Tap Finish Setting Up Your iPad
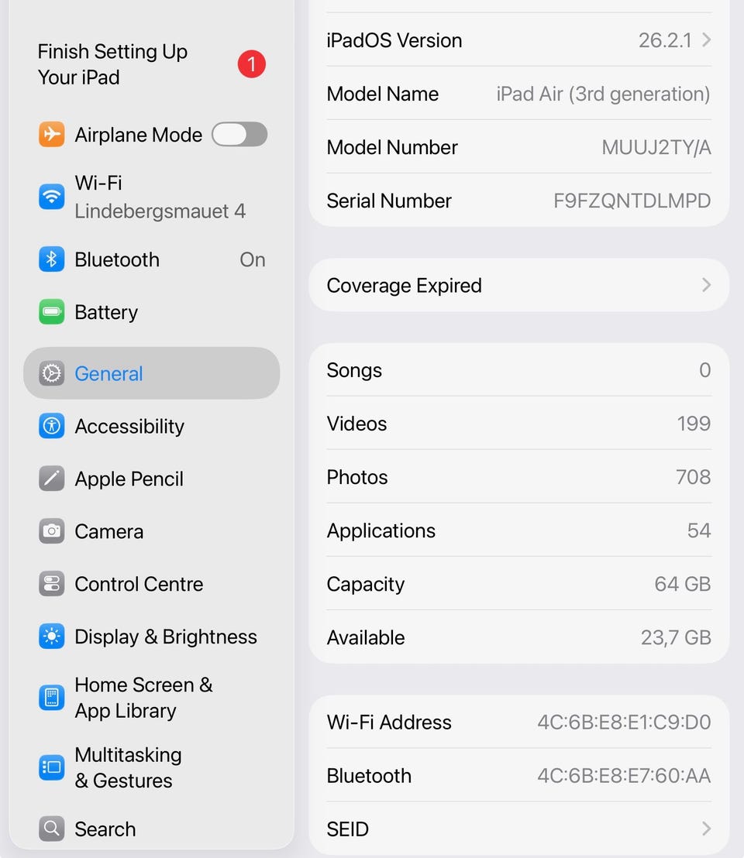Screen dimensions: 744x858 click(112, 64)
